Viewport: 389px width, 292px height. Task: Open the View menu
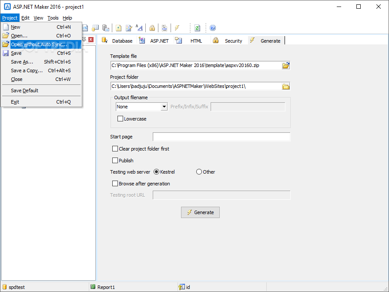click(38, 18)
